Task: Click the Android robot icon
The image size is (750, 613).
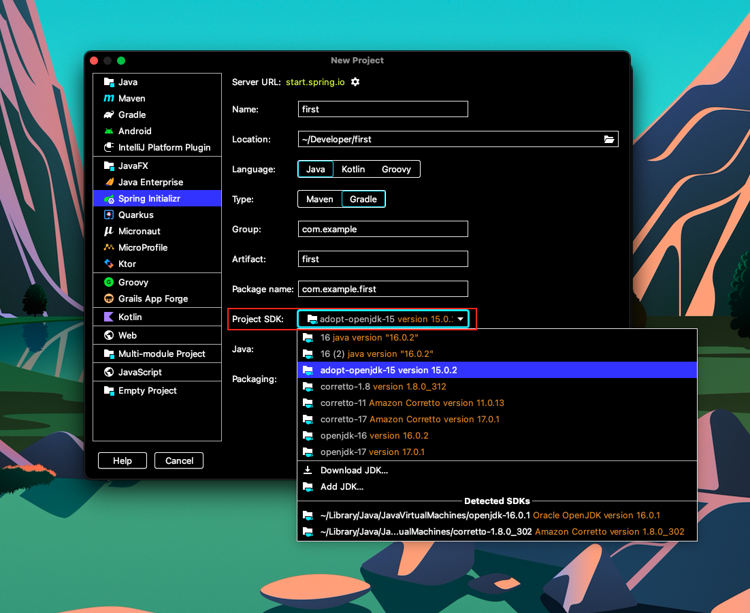Action: [109, 131]
